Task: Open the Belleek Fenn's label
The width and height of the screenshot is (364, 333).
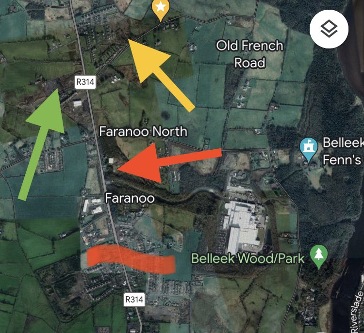Action: (343, 151)
